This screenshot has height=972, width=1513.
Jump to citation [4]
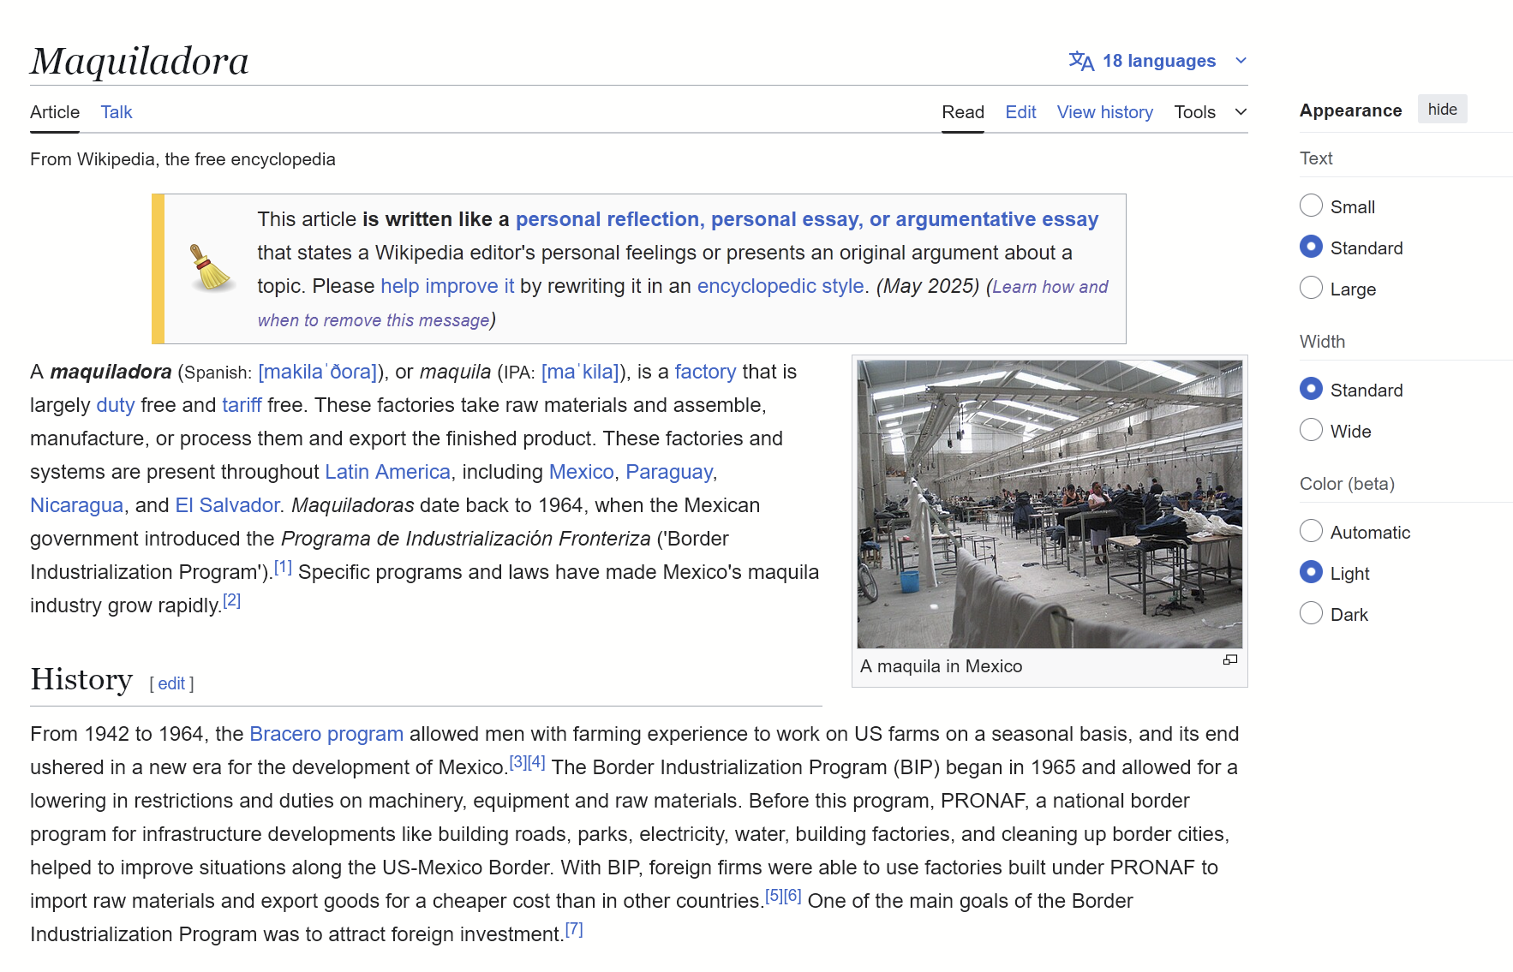536,762
